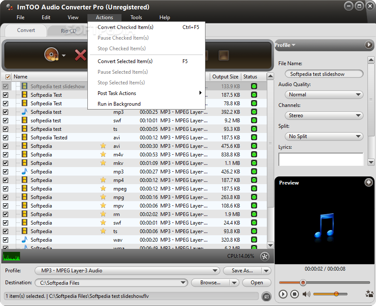Screen dimensions: 376x306
Task: Uncheck the Softpedia mp4 row checkbox
Action: (x=6, y=180)
